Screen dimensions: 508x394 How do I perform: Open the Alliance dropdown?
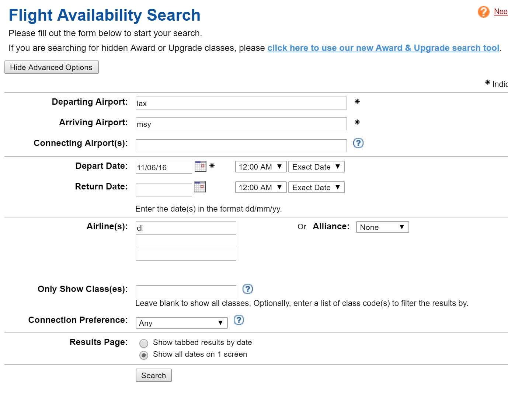click(x=382, y=227)
